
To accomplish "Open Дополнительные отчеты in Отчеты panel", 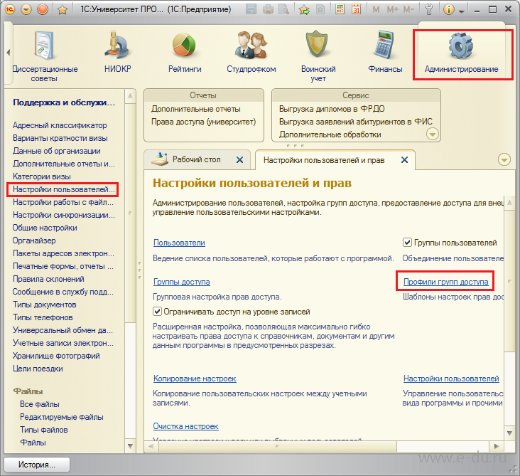I will pyautogui.click(x=195, y=109).
